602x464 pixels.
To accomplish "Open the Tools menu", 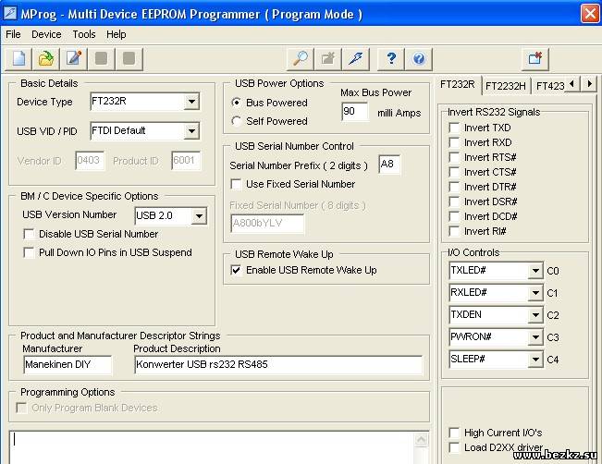I will [x=84, y=34].
